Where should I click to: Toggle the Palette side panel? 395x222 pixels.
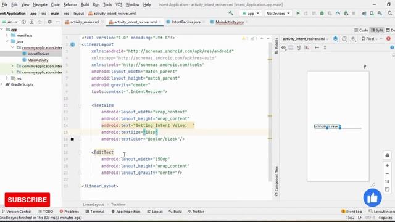[276, 45]
